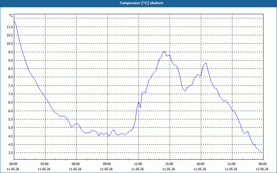Select the 03:00 time label
277x173 pixels.
pyautogui.click(x=45, y=164)
